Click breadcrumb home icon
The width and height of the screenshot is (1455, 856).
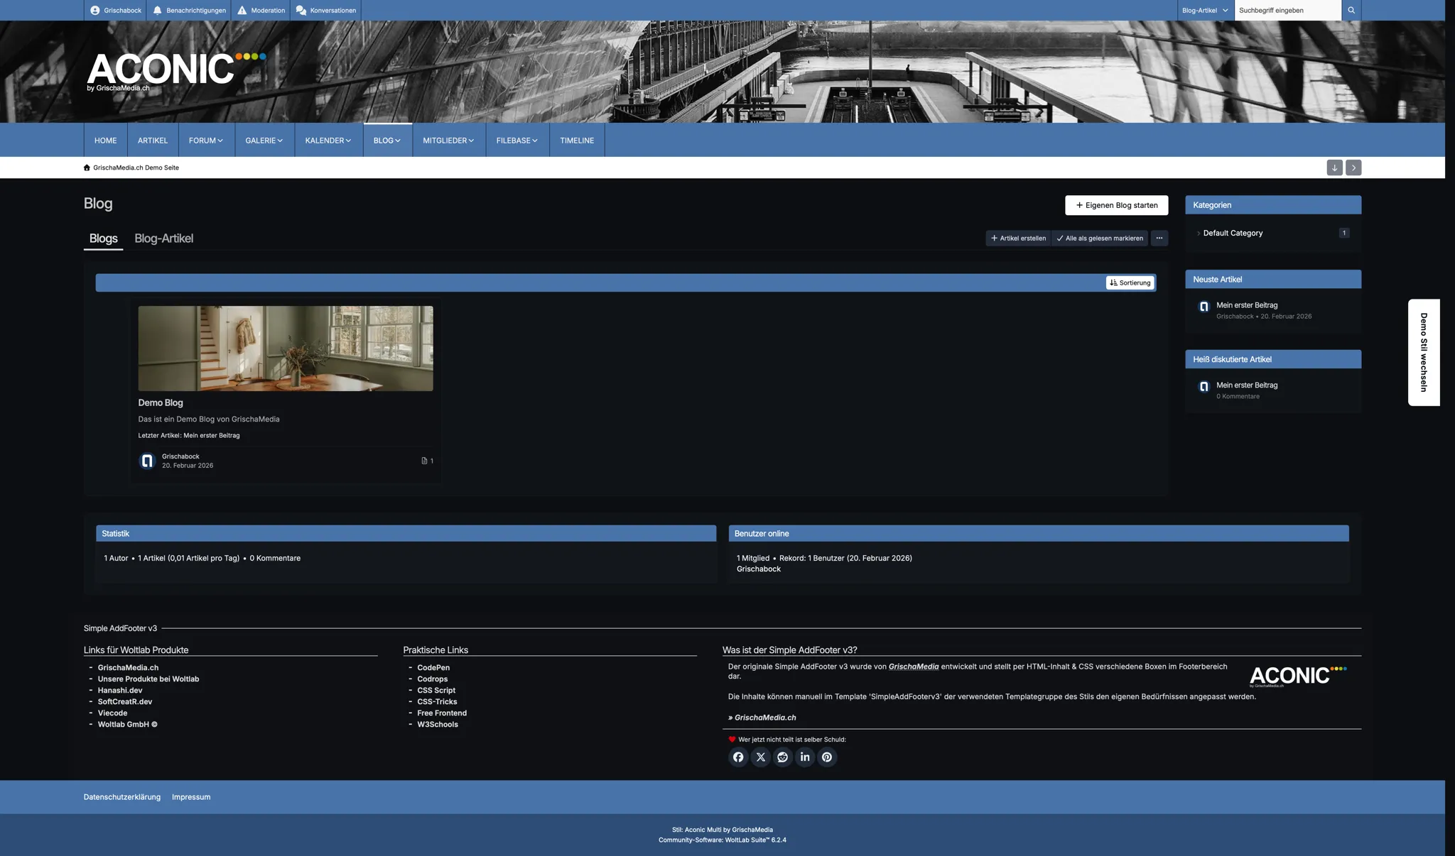click(87, 168)
